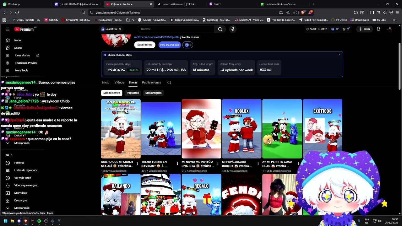
Task: Expand subscriptions list with Mostrar más
Action: click(x=22, y=143)
